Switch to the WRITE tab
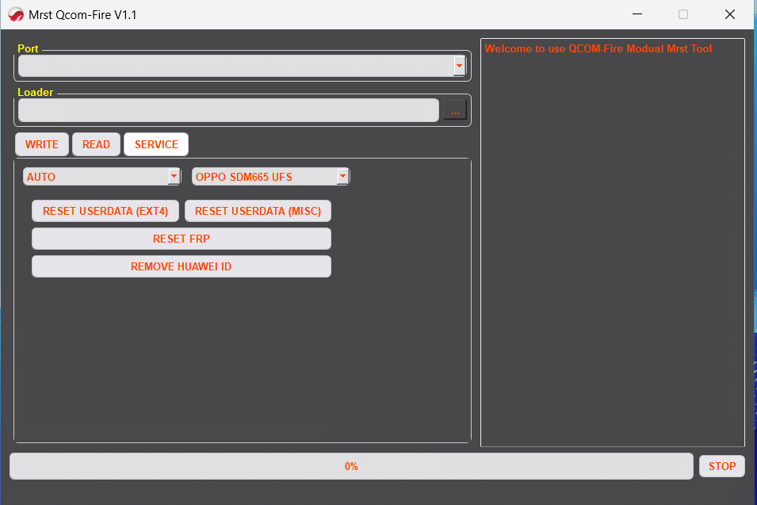This screenshot has height=505, width=757. [x=42, y=144]
